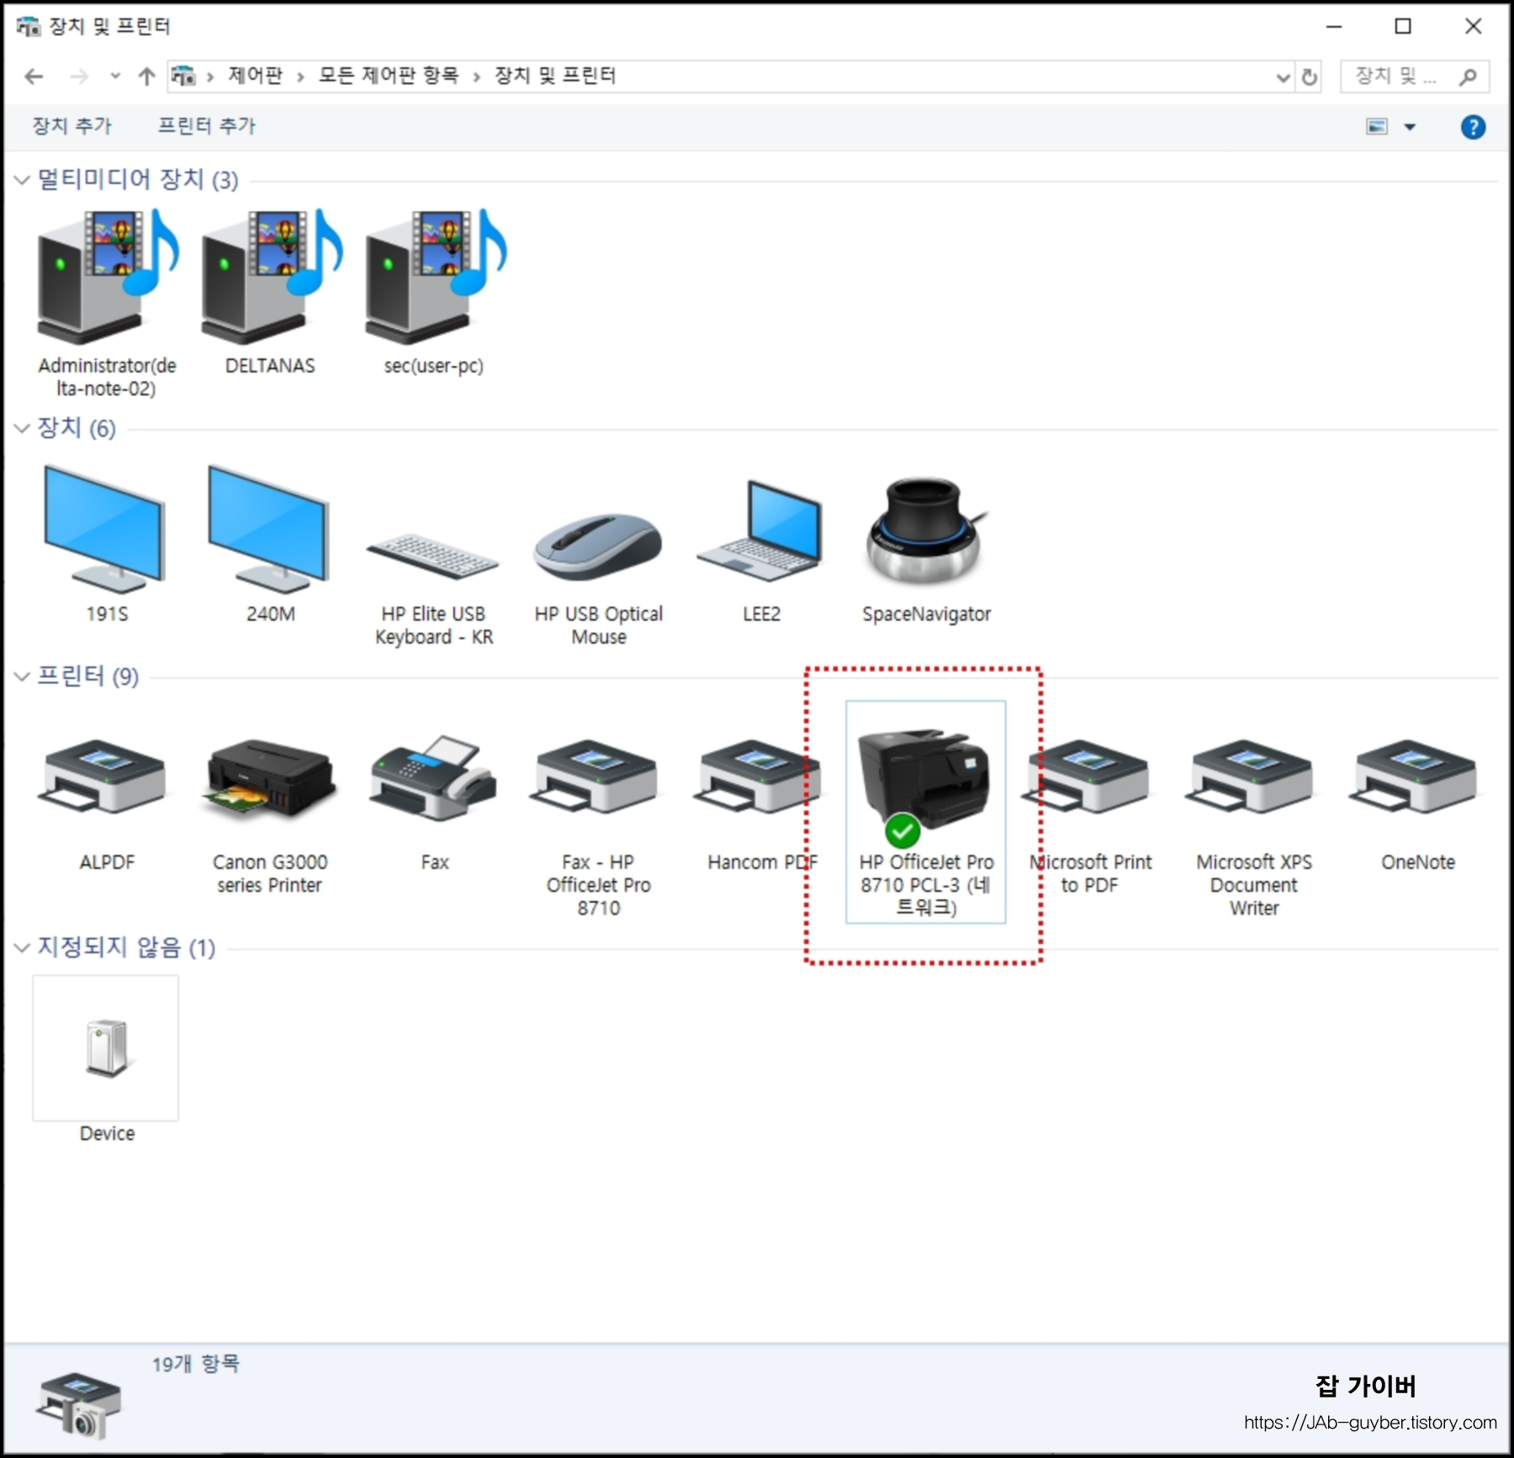Click 프린터 추가 in the toolbar

point(207,126)
